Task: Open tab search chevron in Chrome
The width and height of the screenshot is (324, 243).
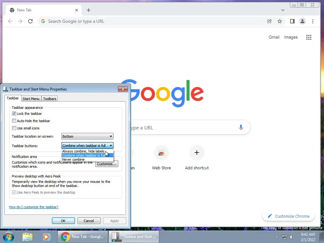Action: click(x=283, y=10)
